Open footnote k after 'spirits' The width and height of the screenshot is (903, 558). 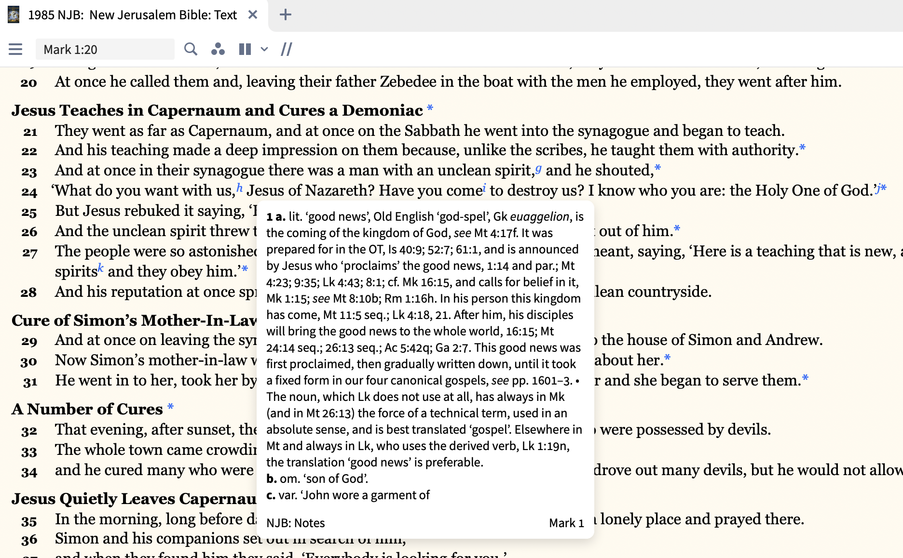(100, 268)
